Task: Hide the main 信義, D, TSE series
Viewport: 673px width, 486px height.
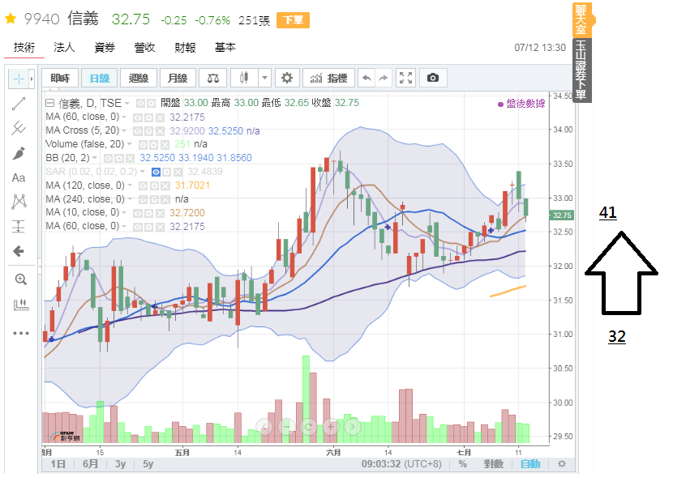Action: 140,104
